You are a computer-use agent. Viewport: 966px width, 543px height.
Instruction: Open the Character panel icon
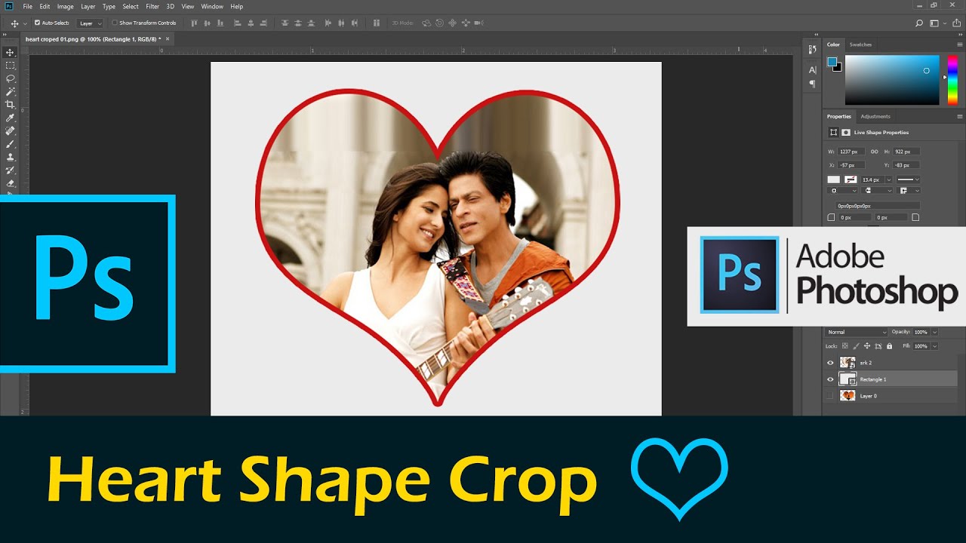tap(812, 70)
